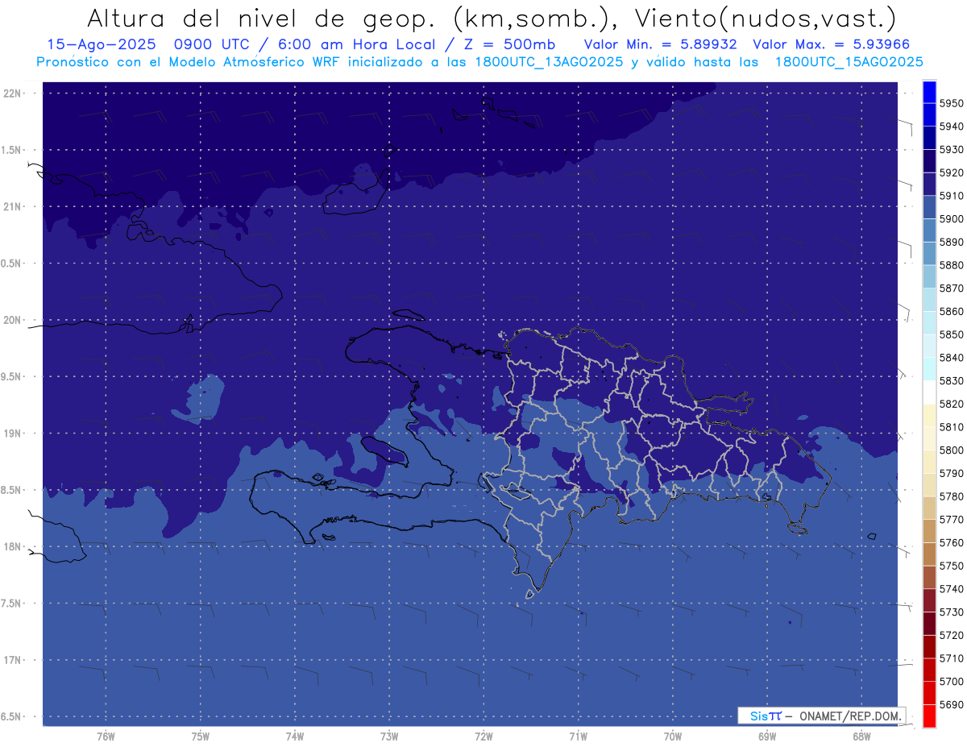This screenshot has width=967, height=747.
Task: Click the 7.5N latitude label
Action: pos(11,604)
